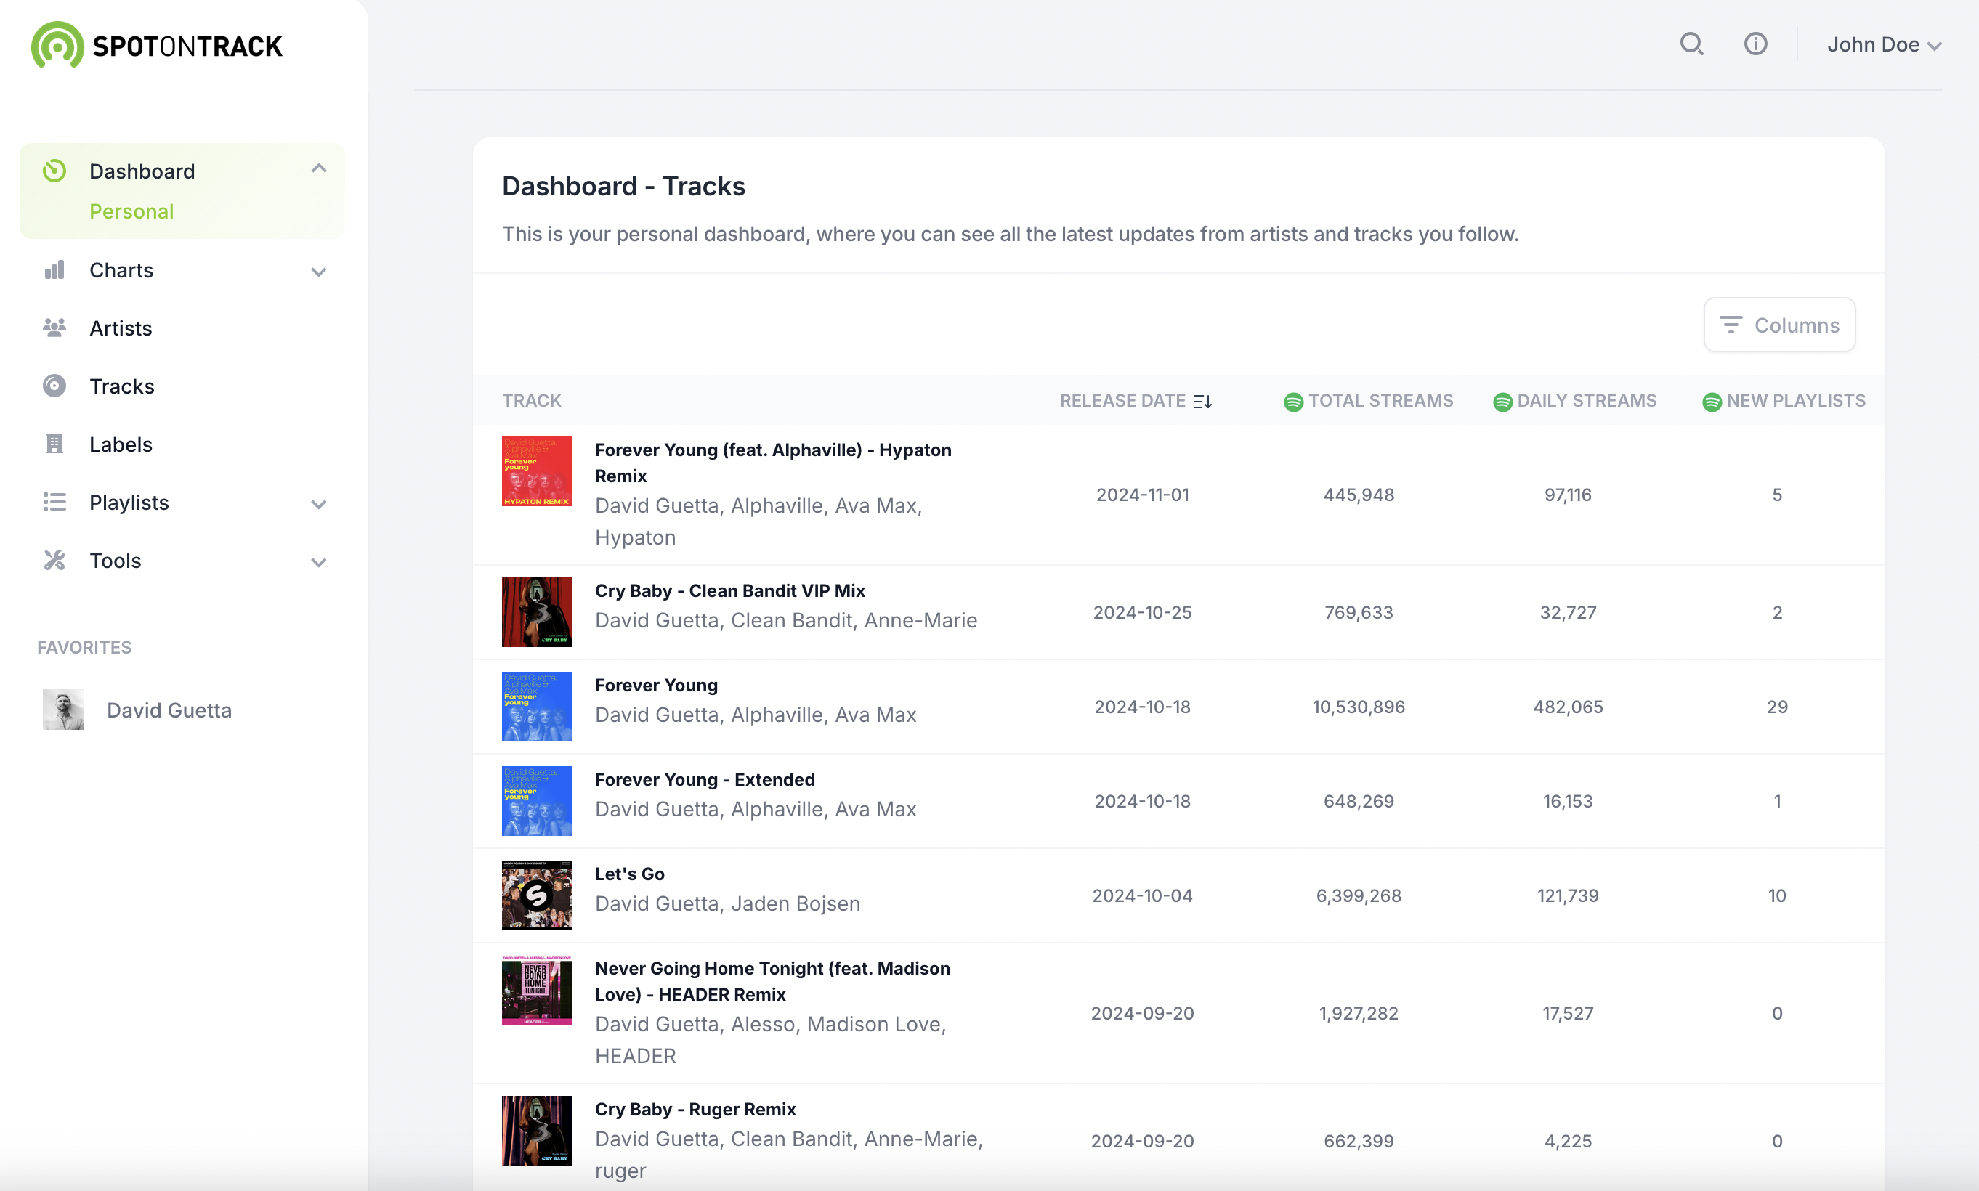The height and width of the screenshot is (1191, 1979).
Task: Click Spotify icon beside New Playlists
Action: (1712, 402)
